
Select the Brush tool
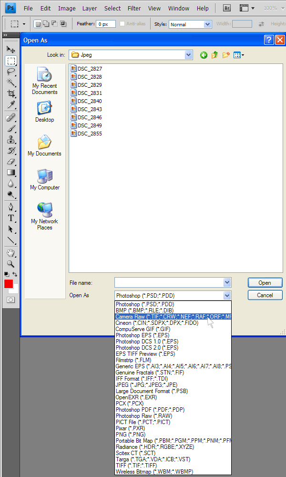click(x=11, y=128)
